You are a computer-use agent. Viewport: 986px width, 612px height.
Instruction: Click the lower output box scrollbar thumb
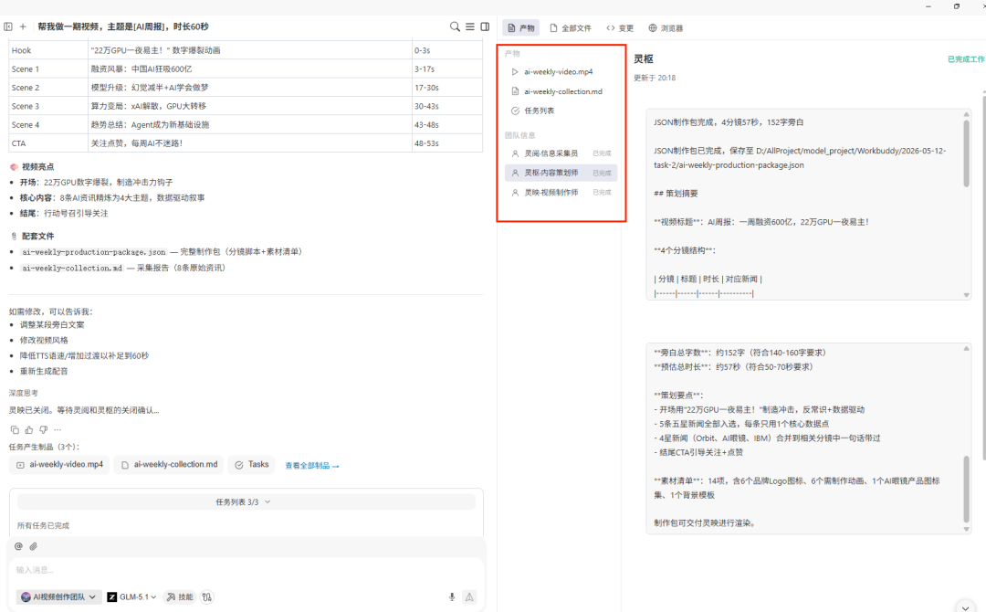point(967,490)
